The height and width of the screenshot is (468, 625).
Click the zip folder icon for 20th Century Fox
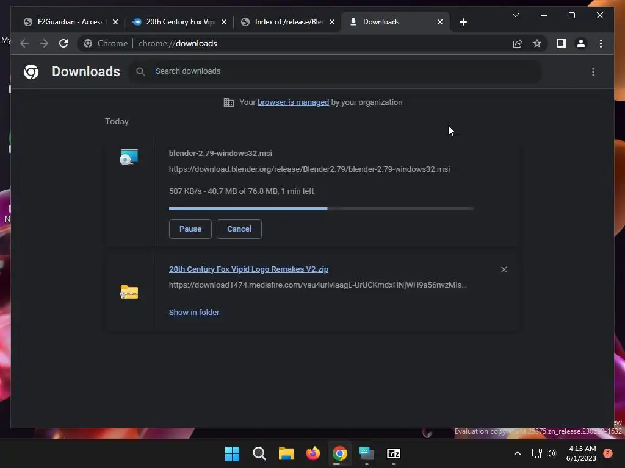(129, 292)
